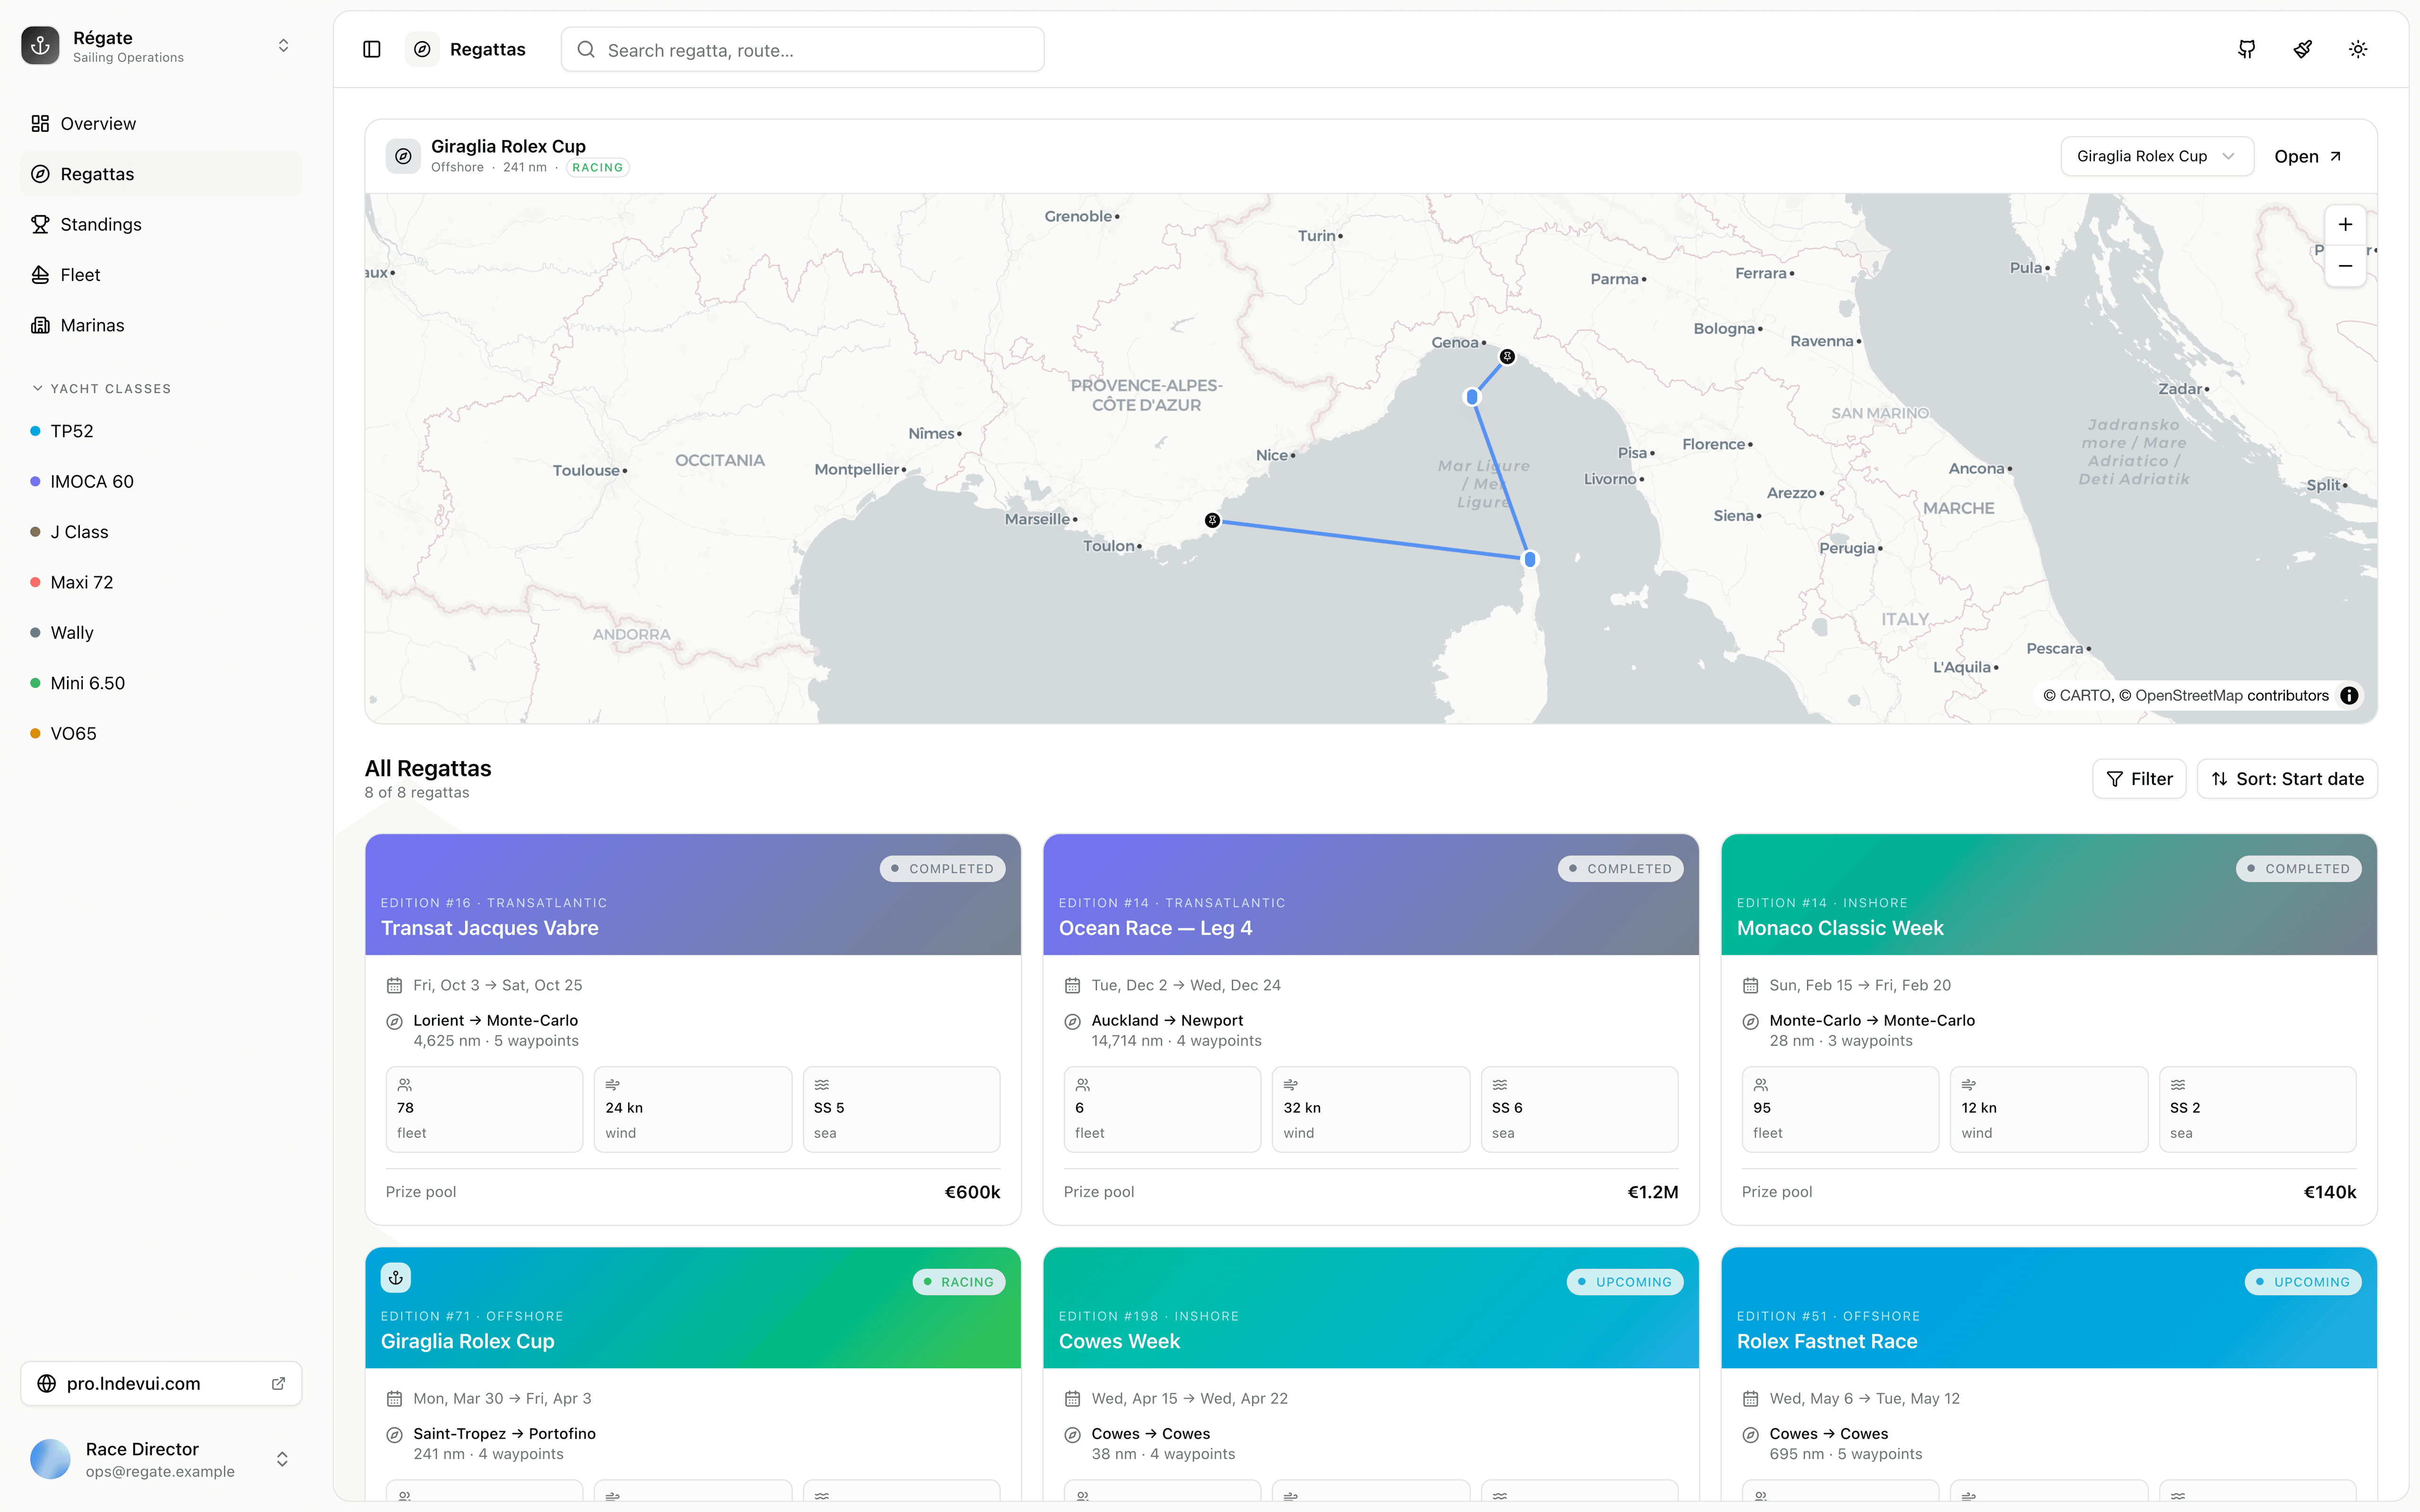
Task: Select Wally yacht class
Action: pyautogui.click(x=161, y=633)
